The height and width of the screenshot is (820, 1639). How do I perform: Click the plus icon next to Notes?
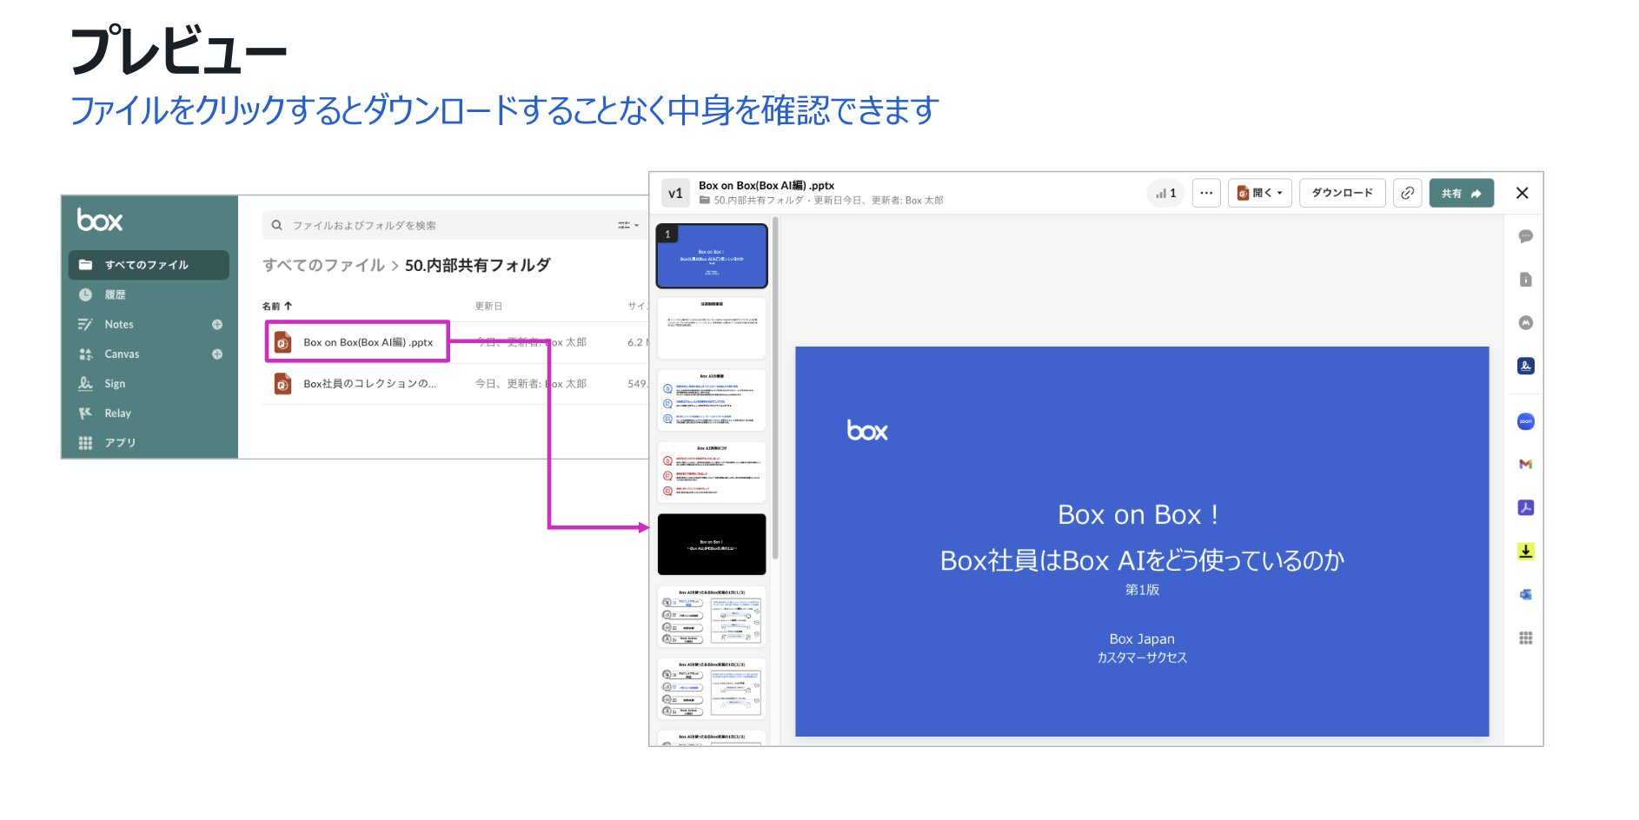(x=217, y=325)
